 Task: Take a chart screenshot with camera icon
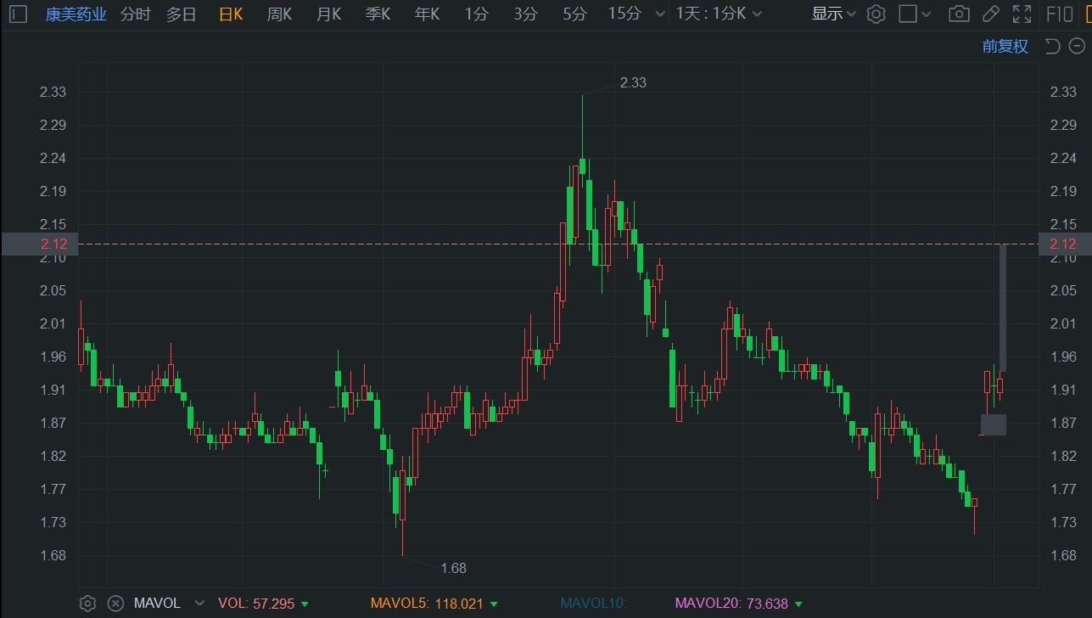click(959, 14)
